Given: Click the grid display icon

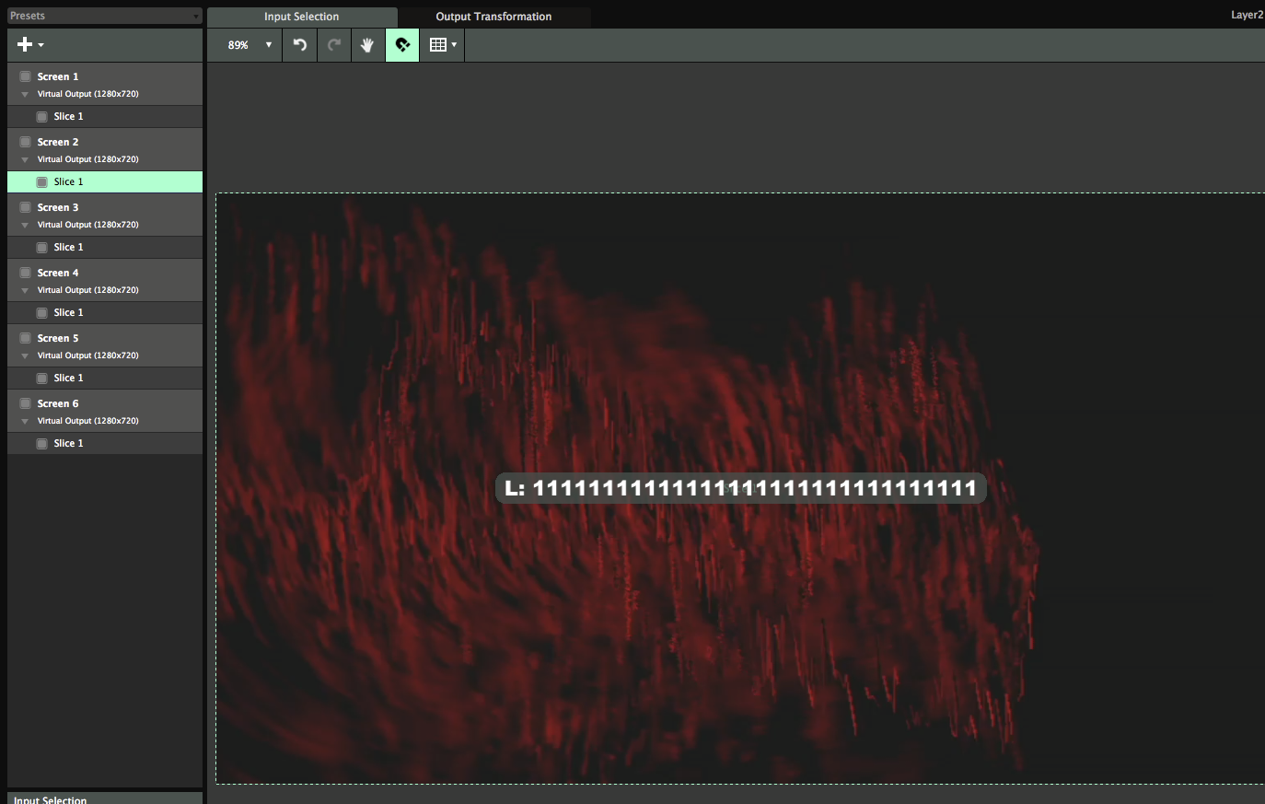Looking at the screenshot, I should (438, 45).
